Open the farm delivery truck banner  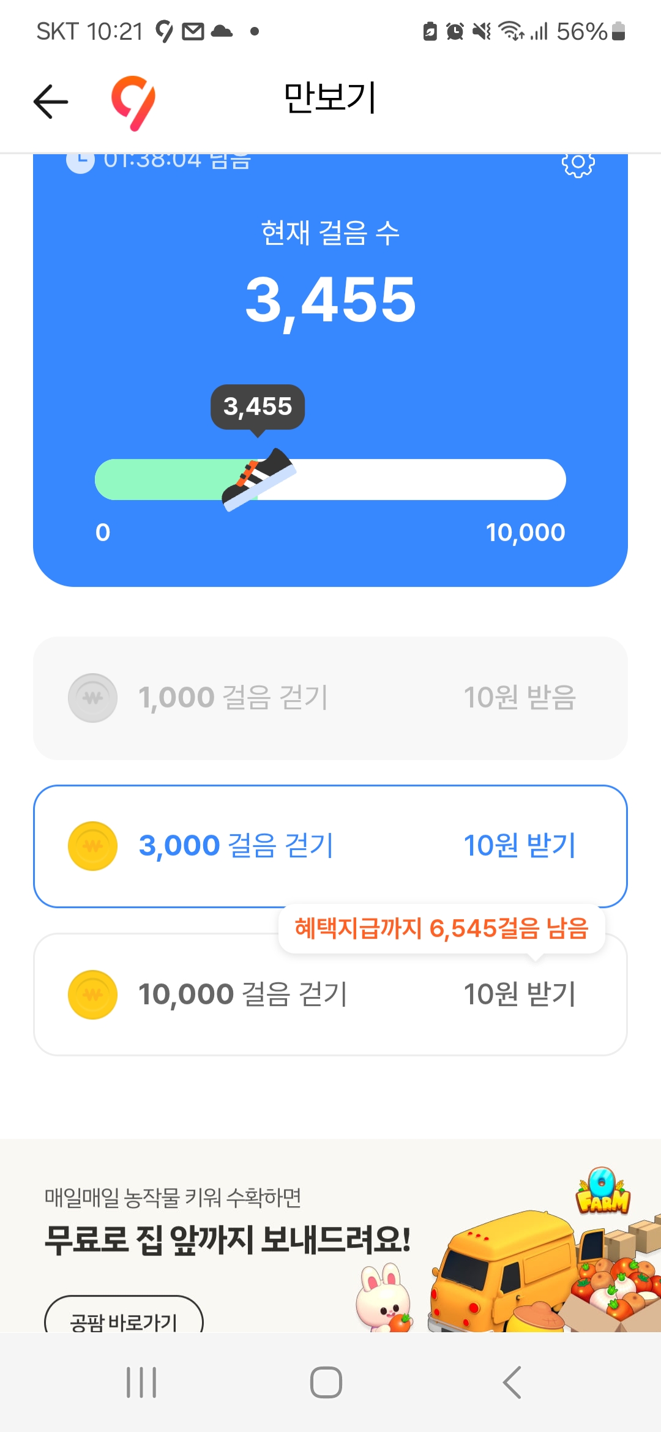[x=330, y=1236]
